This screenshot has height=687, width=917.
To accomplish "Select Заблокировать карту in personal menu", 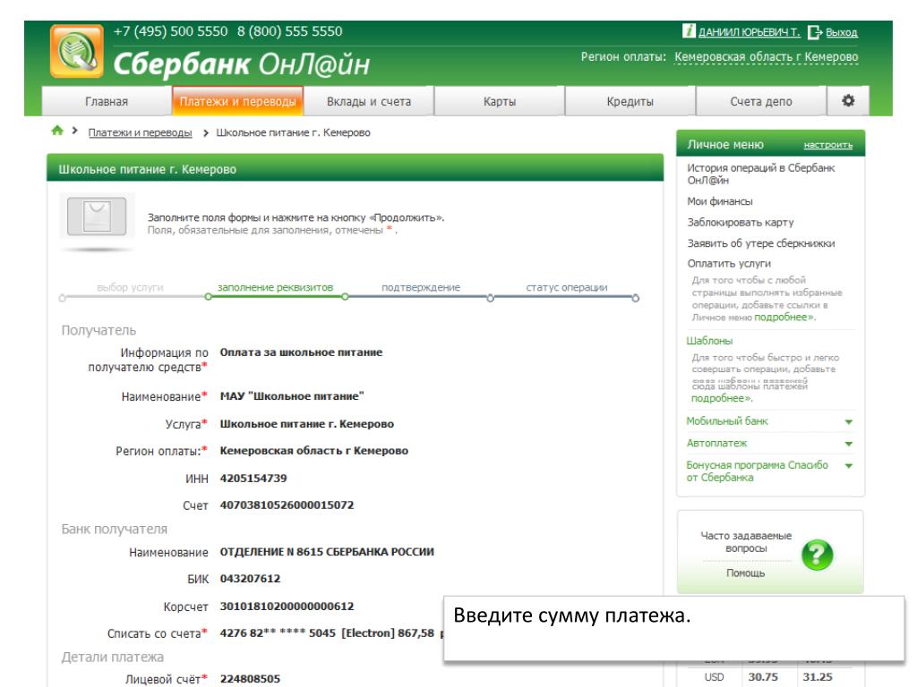I will click(741, 223).
